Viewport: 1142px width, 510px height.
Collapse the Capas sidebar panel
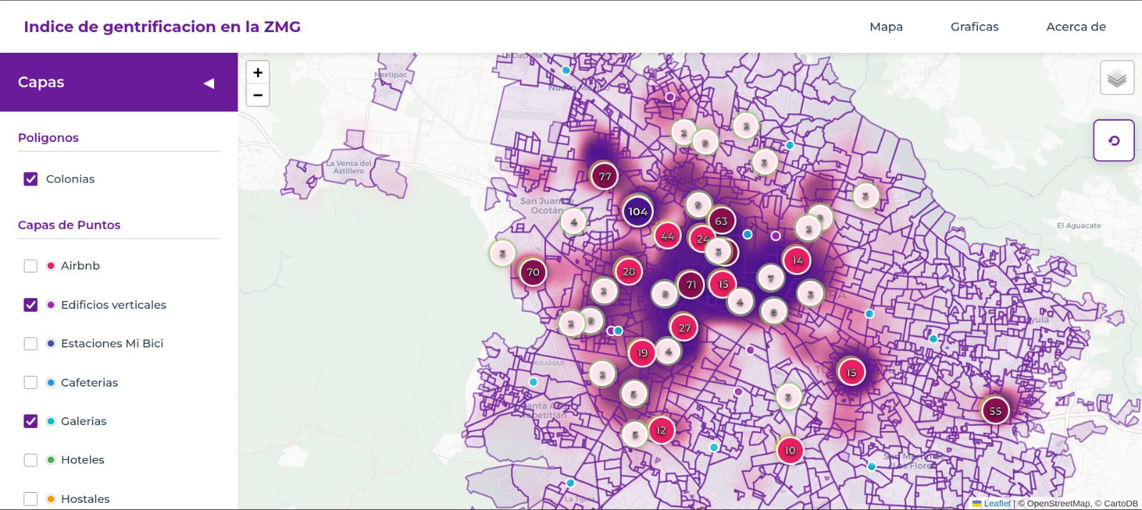(x=208, y=83)
